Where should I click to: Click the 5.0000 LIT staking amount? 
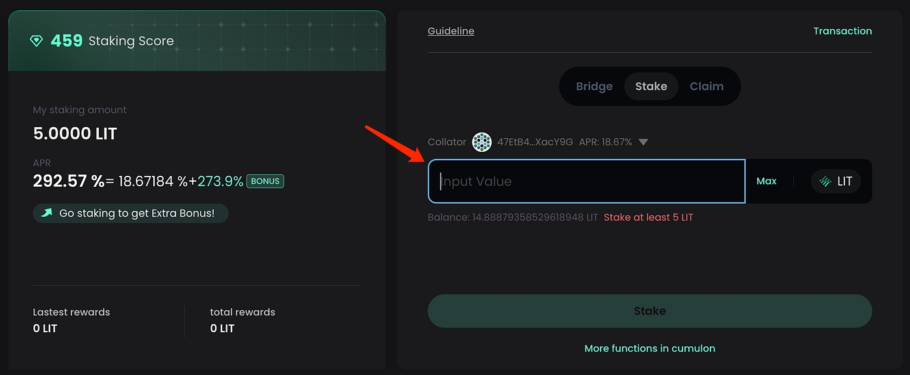point(75,134)
